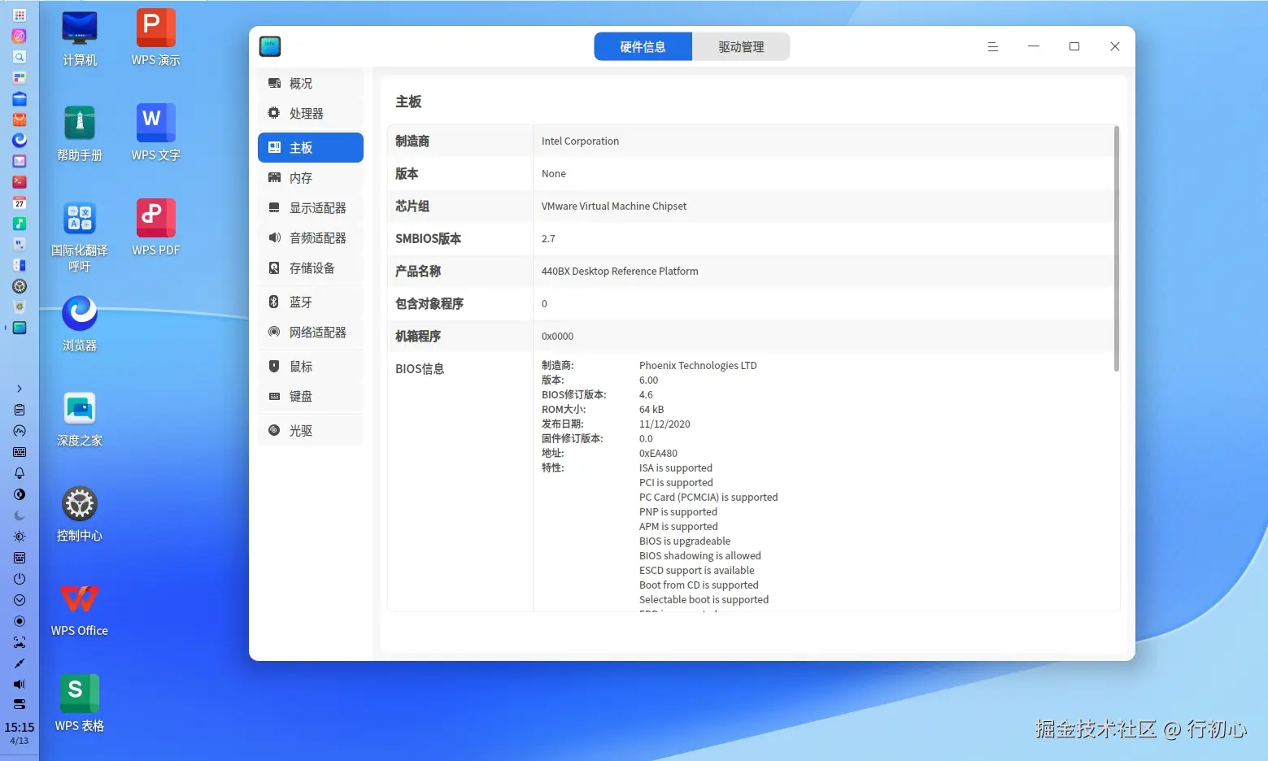Open the WPS 演示 desktop icon
The width and height of the screenshot is (1268, 761).
click(x=155, y=39)
